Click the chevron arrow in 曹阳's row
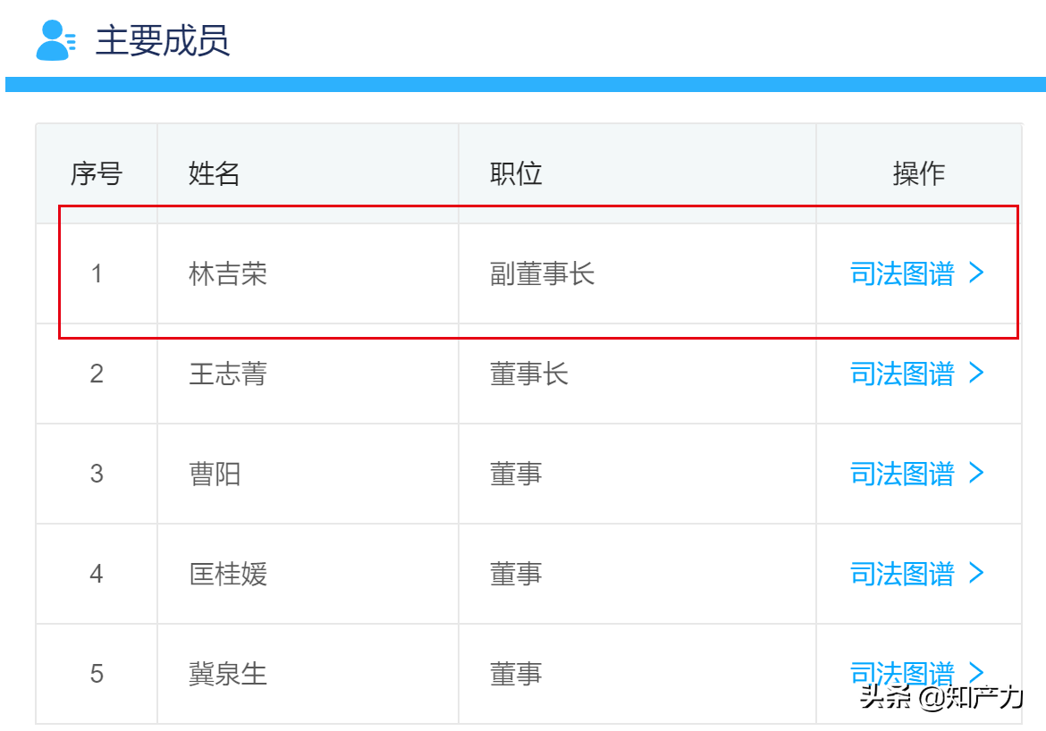The height and width of the screenshot is (731, 1046). 976,472
